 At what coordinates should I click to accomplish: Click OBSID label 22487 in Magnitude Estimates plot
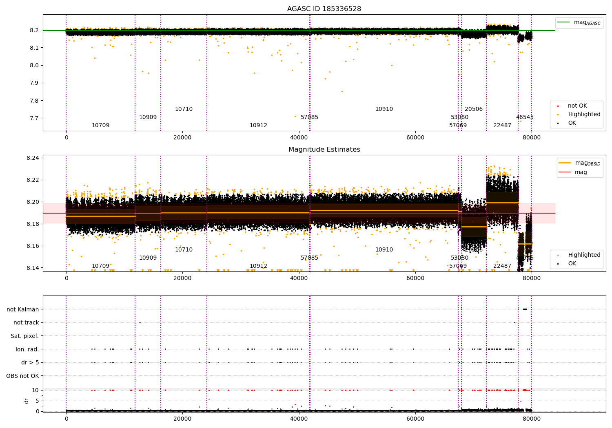click(502, 266)
